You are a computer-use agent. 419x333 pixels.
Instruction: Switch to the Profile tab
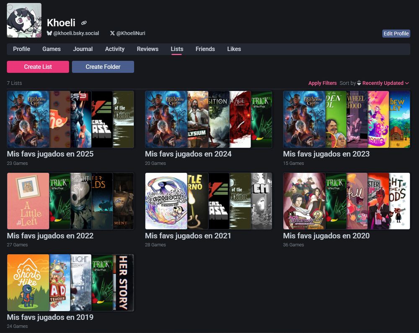coord(22,49)
